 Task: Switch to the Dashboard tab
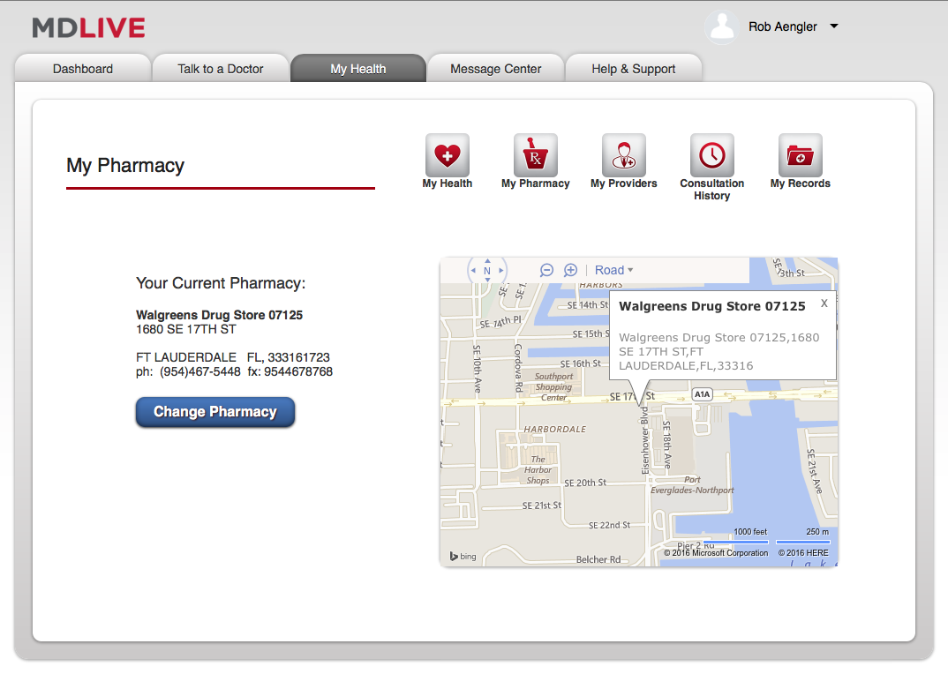(x=83, y=68)
